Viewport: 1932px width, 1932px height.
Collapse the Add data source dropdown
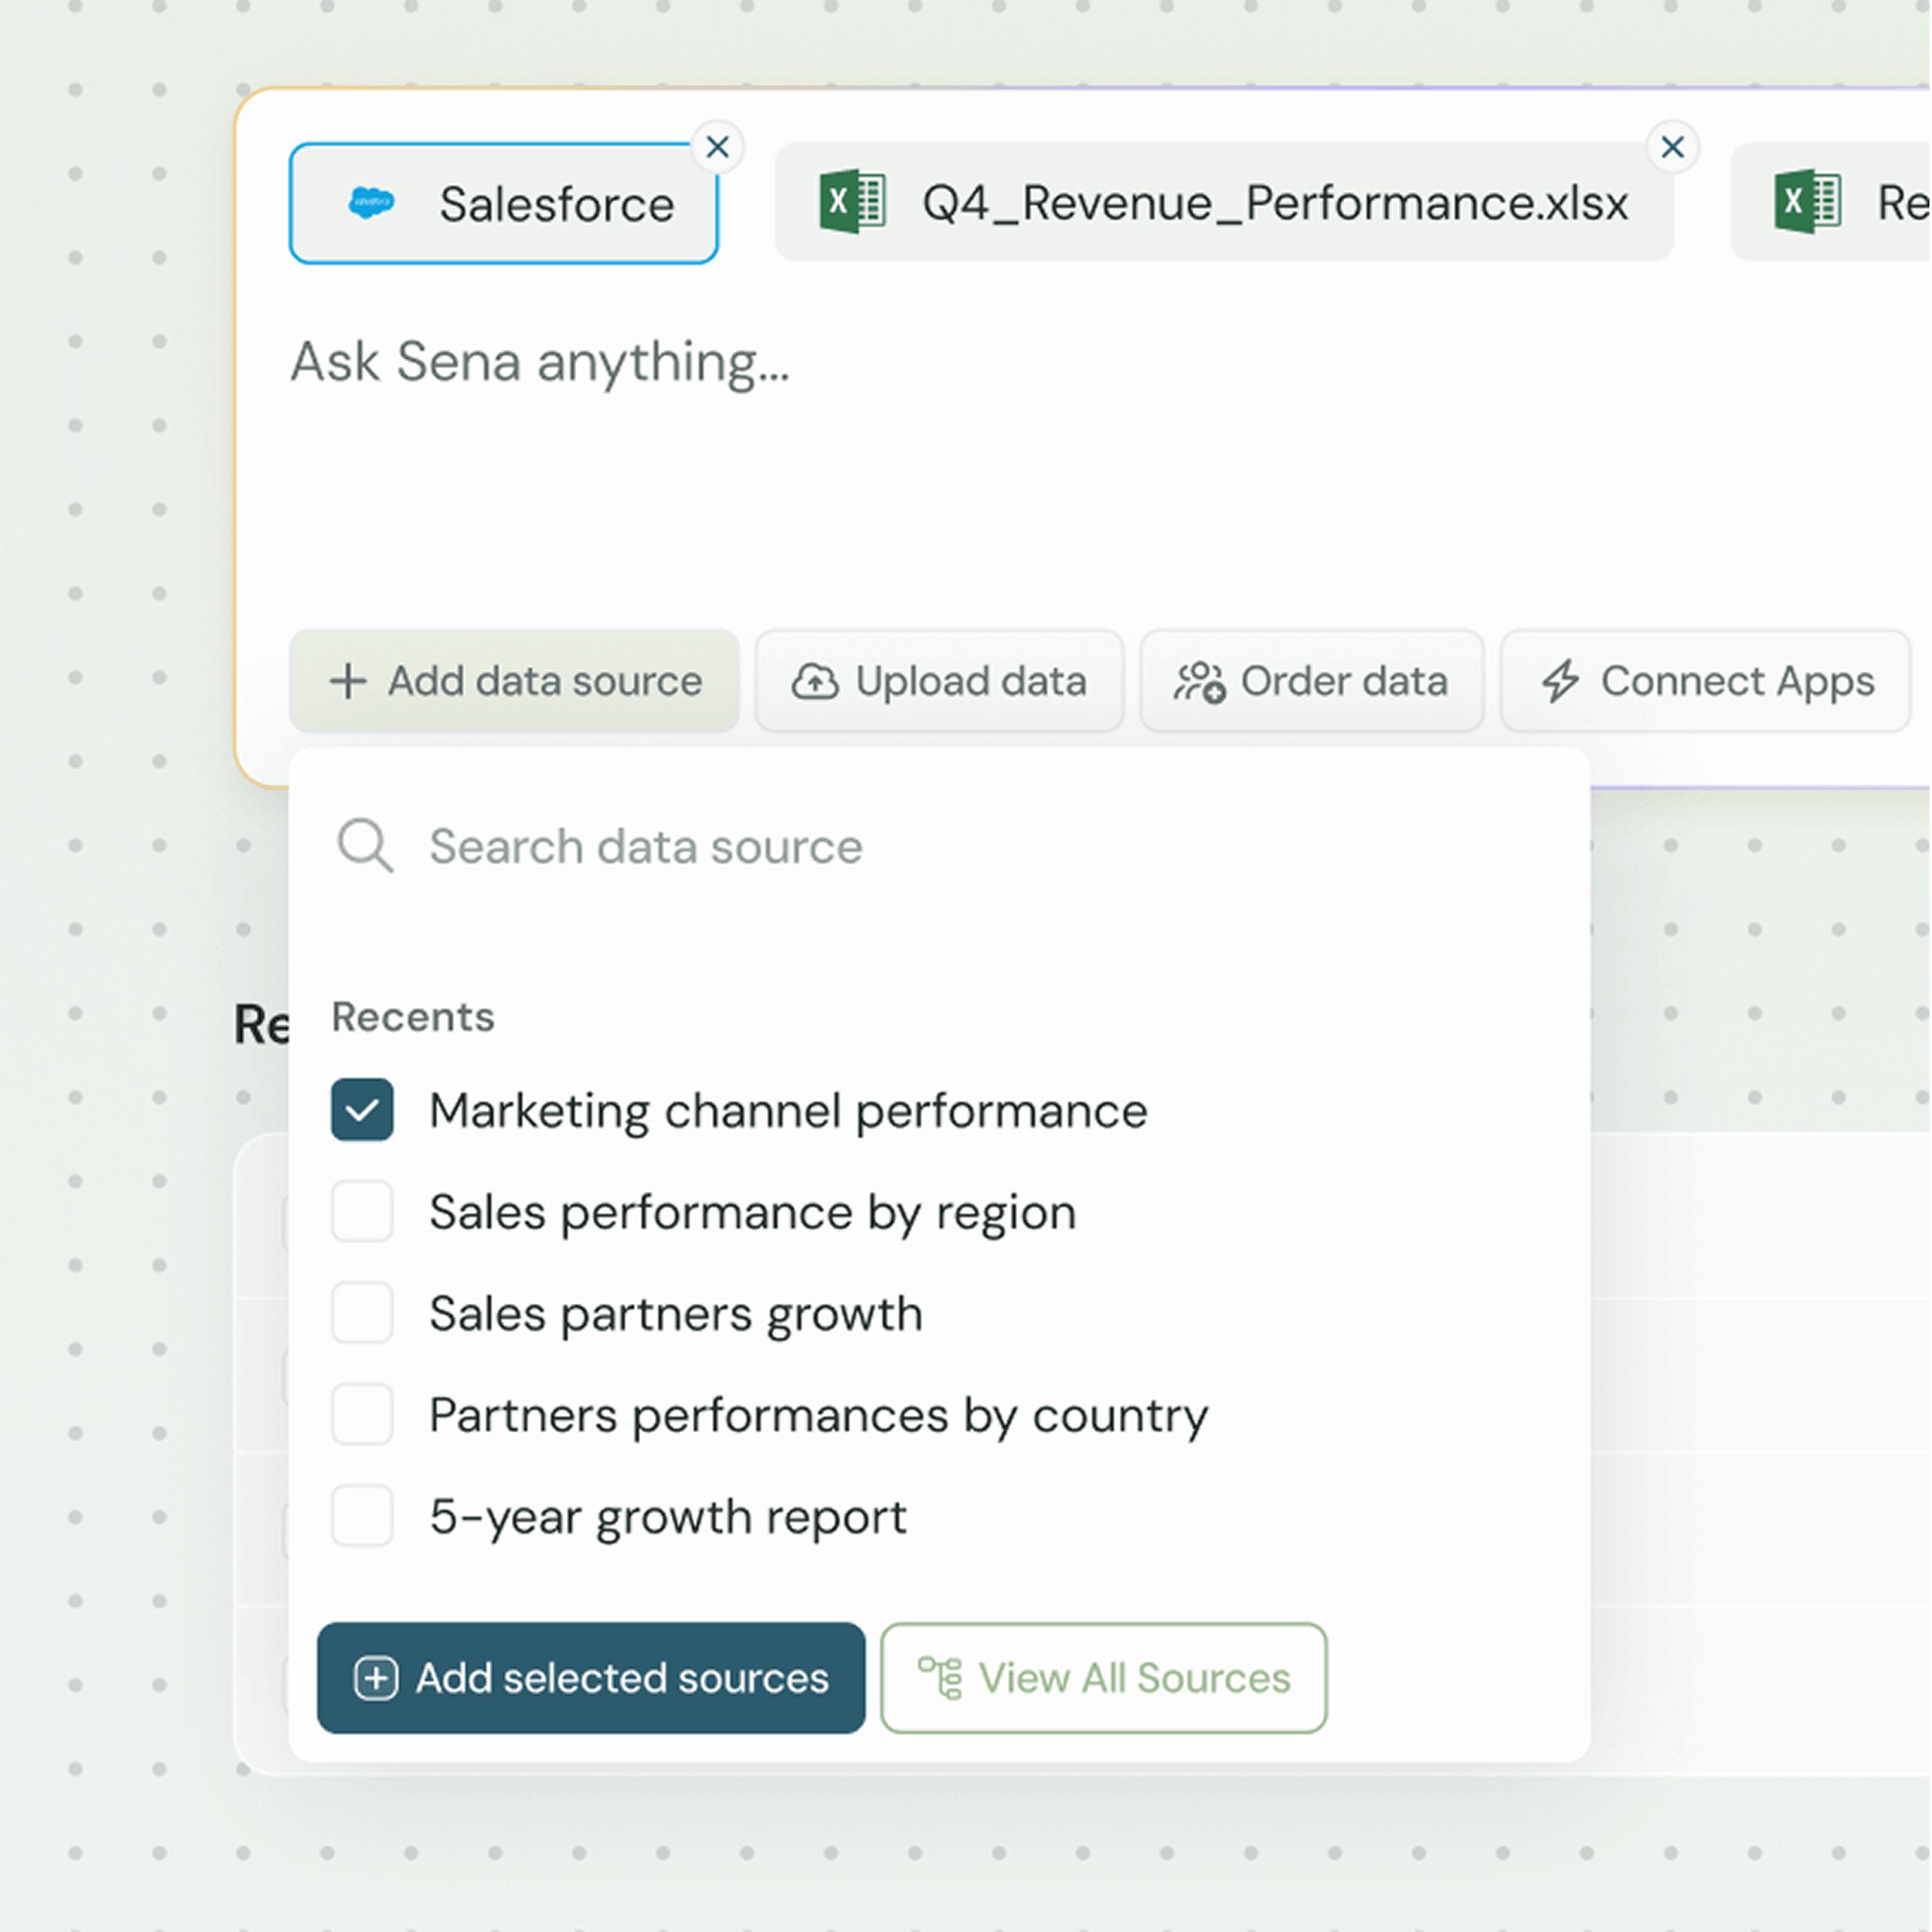tap(514, 682)
